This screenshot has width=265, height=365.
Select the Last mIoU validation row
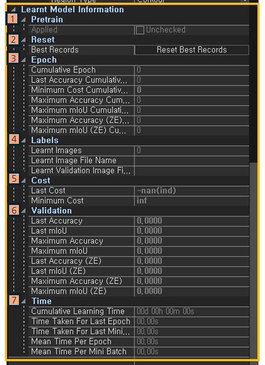[139, 231]
